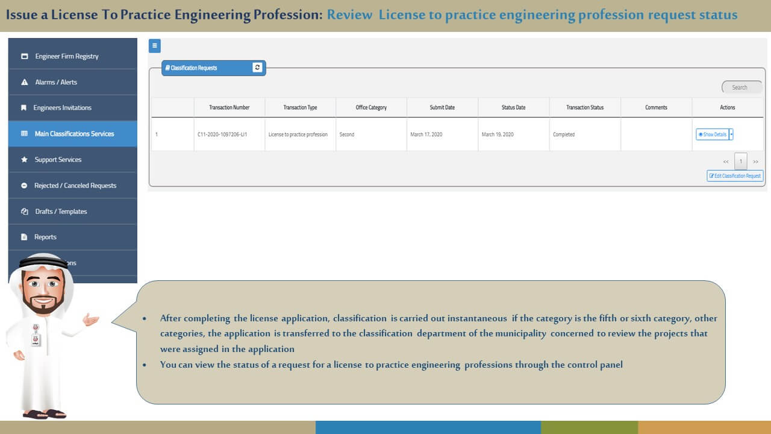771x434 pixels.
Task: Click the Support Services star icon
Action: tap(24, 160)
